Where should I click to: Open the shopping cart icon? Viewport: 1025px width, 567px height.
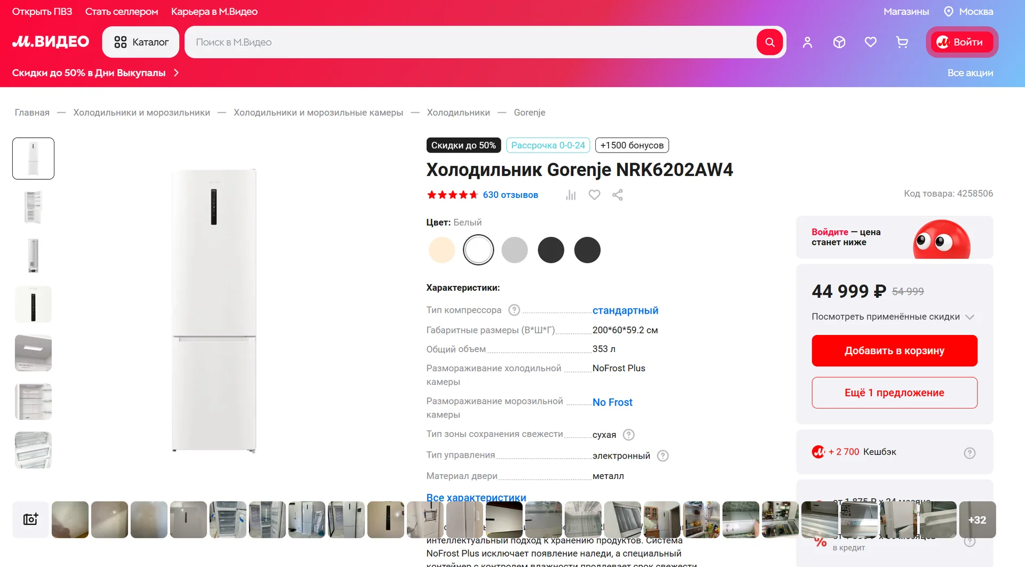click(x=902, y=42)
